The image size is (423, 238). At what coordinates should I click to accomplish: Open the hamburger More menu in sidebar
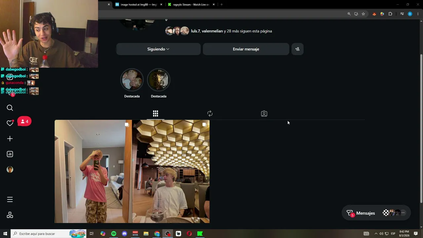(10, 199)
